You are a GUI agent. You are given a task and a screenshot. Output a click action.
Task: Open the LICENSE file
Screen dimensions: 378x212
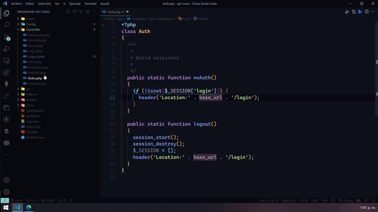point(32,132)
